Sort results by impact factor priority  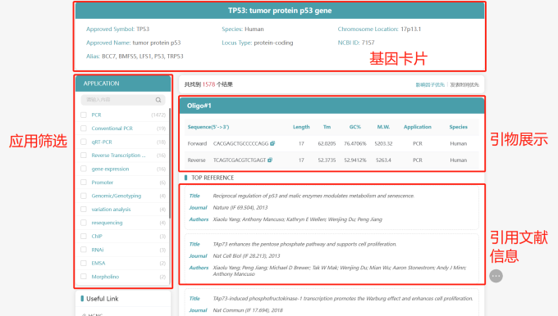click(x=430, y=84)
